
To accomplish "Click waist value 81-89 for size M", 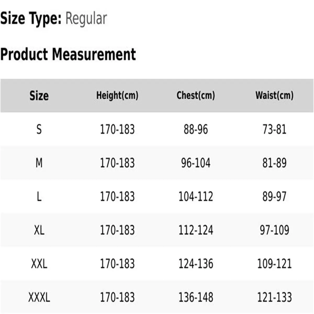I will (x=274, y=163).
